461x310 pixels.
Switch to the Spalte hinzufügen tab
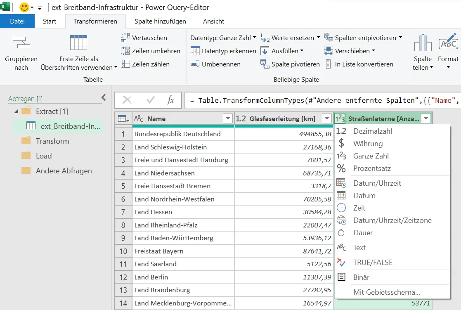click(160, 21)
